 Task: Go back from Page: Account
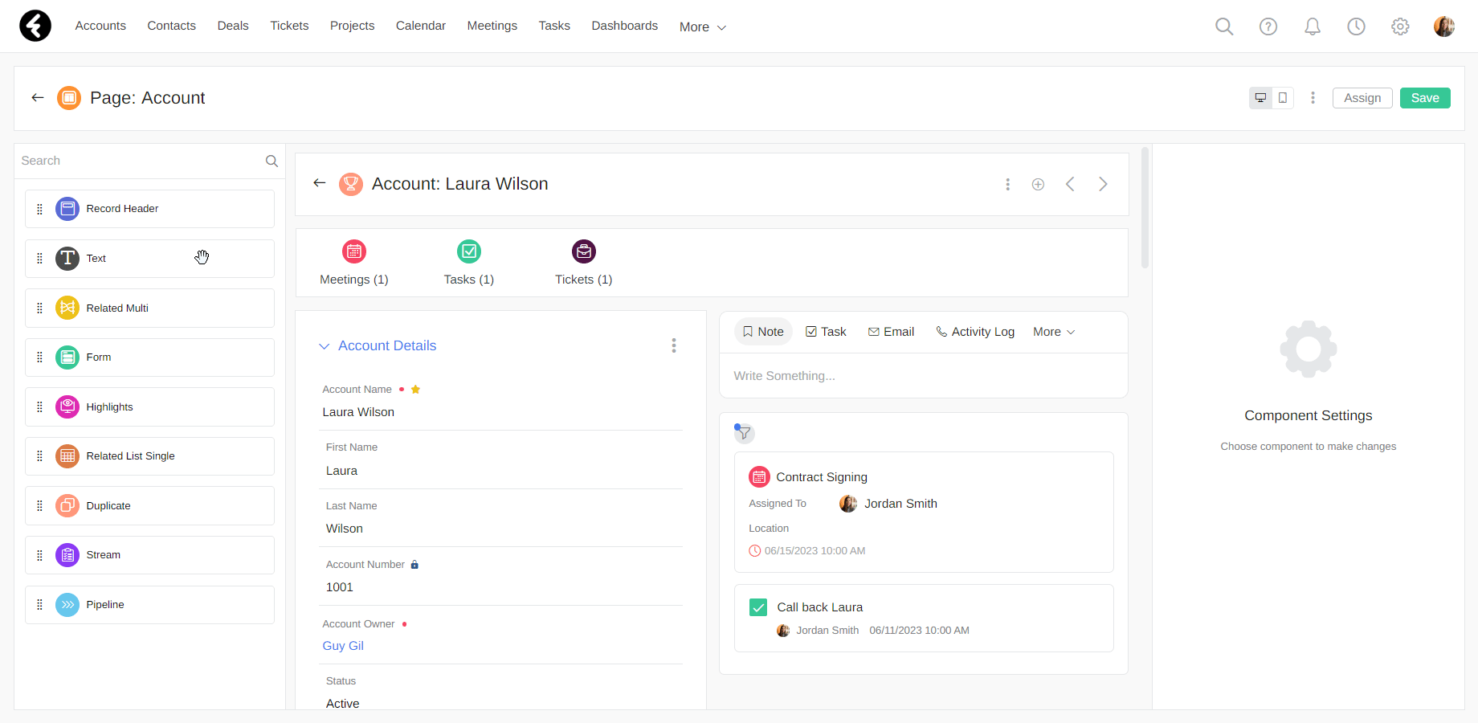pyautogui.click(x=37, y=98)
